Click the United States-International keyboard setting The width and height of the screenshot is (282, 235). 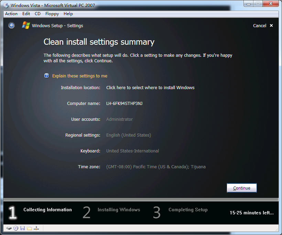(x=132, y=151)
